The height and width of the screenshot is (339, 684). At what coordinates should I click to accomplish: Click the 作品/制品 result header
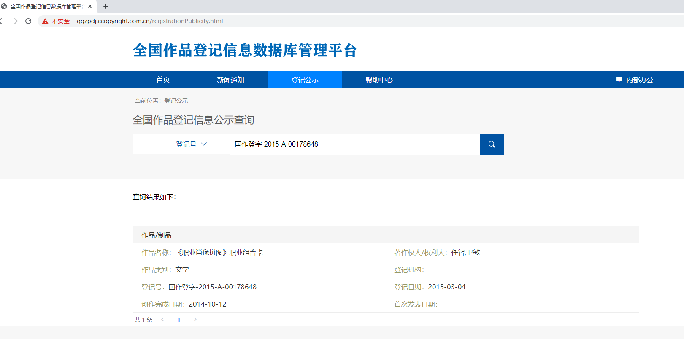(386, 235)
